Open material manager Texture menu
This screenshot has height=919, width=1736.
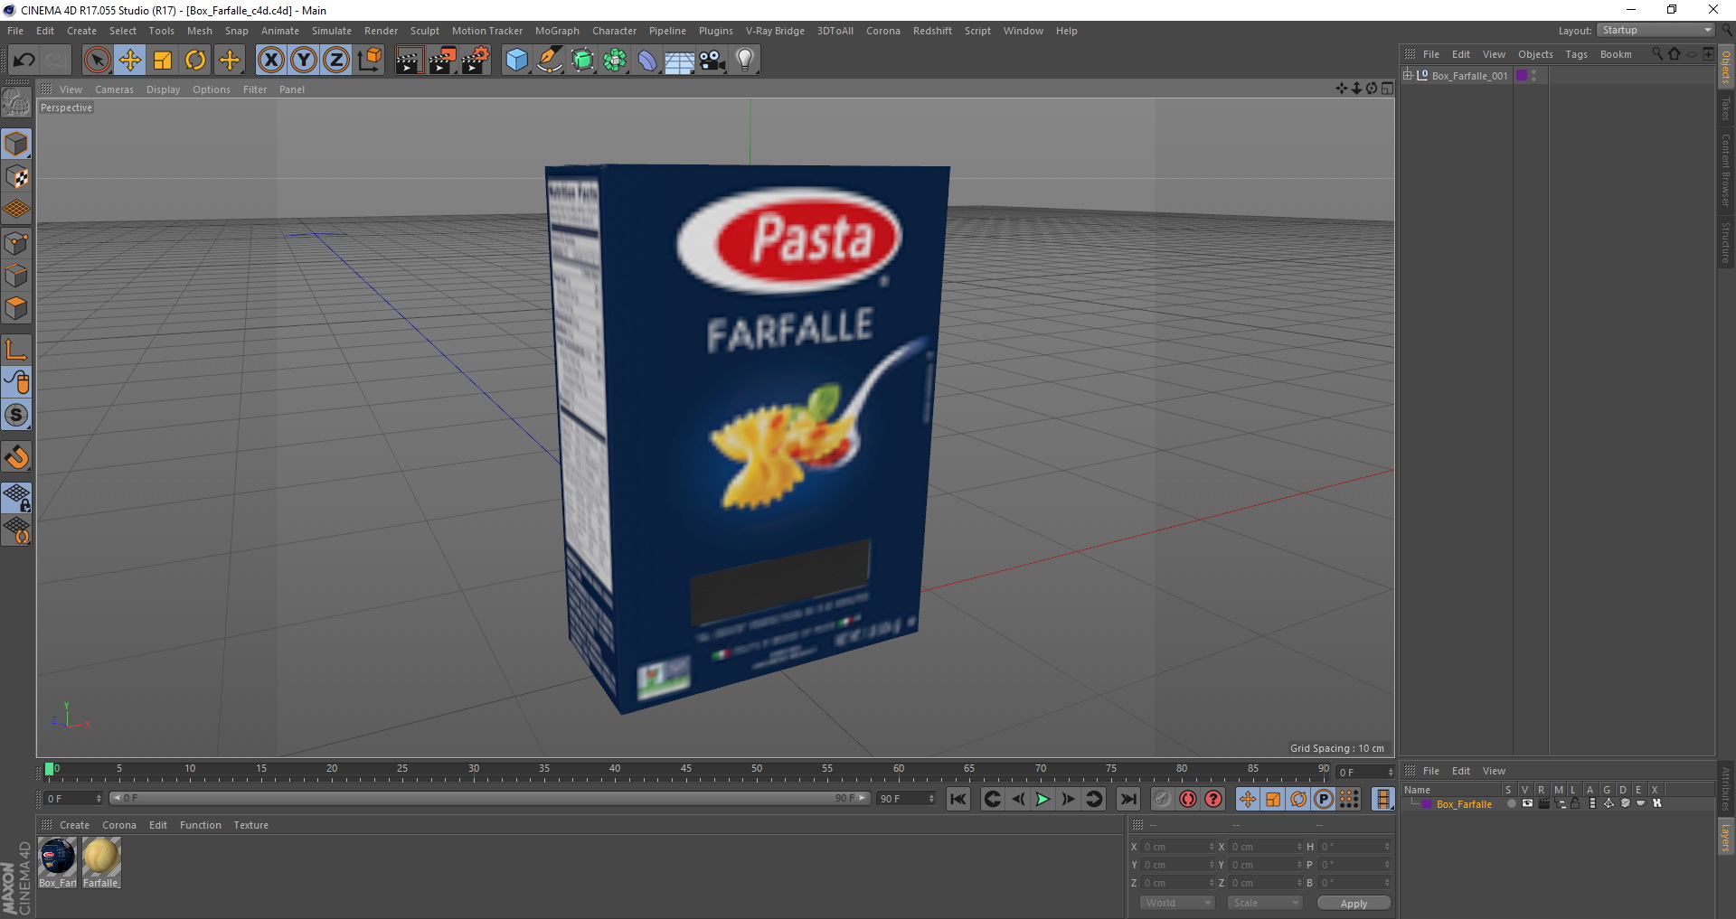(250, 825)
